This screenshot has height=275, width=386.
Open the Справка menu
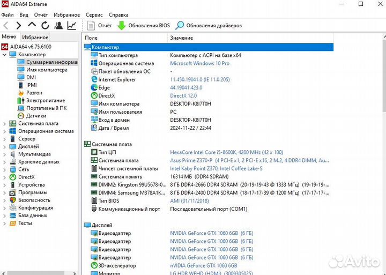pyautogui.click(x=118, y=15)
